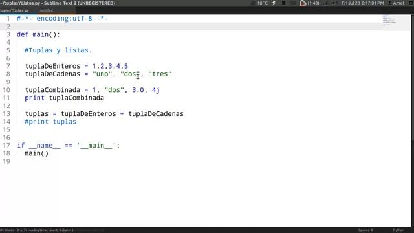Click line number 19 in the gutter
Image resolution: width=414 pixels, height=233 pixels.
(6, 161)
